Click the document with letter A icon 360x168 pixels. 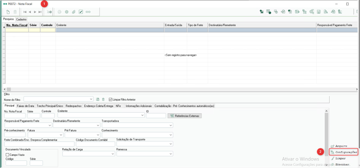click(x=325, y=12)
